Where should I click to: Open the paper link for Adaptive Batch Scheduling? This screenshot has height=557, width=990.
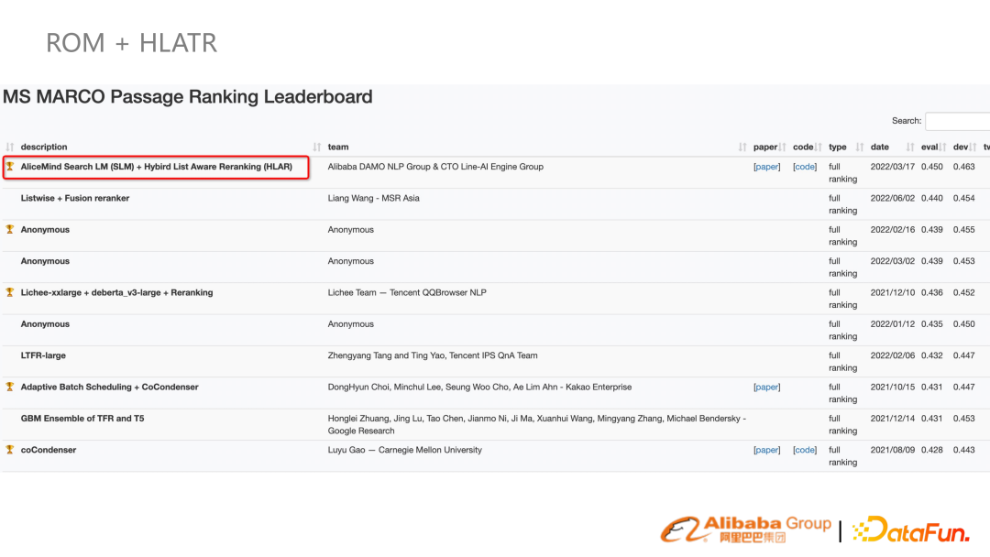(766, 388)
